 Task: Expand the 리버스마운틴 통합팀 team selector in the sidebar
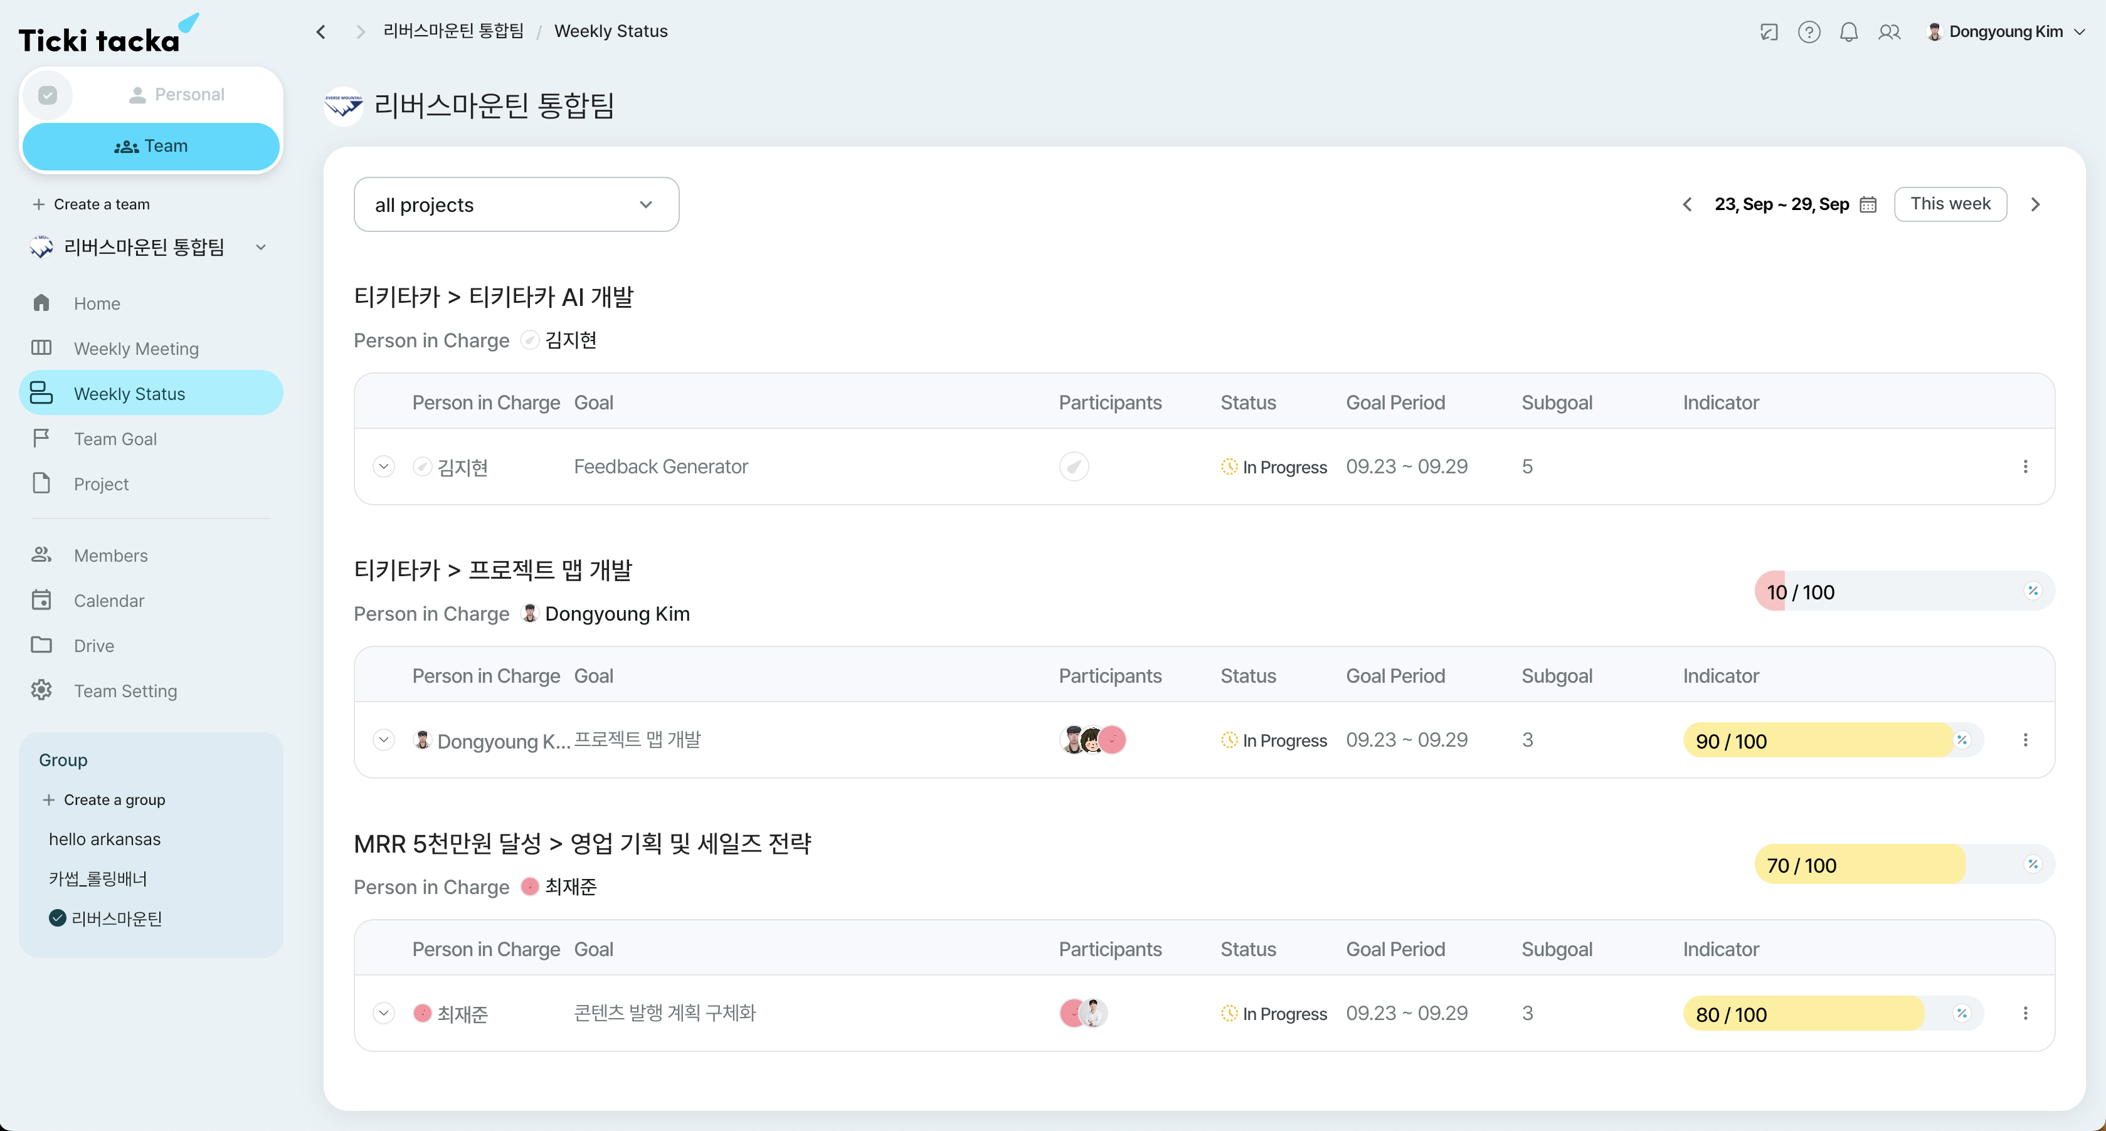pyautogui.click(x=261, y=247)
